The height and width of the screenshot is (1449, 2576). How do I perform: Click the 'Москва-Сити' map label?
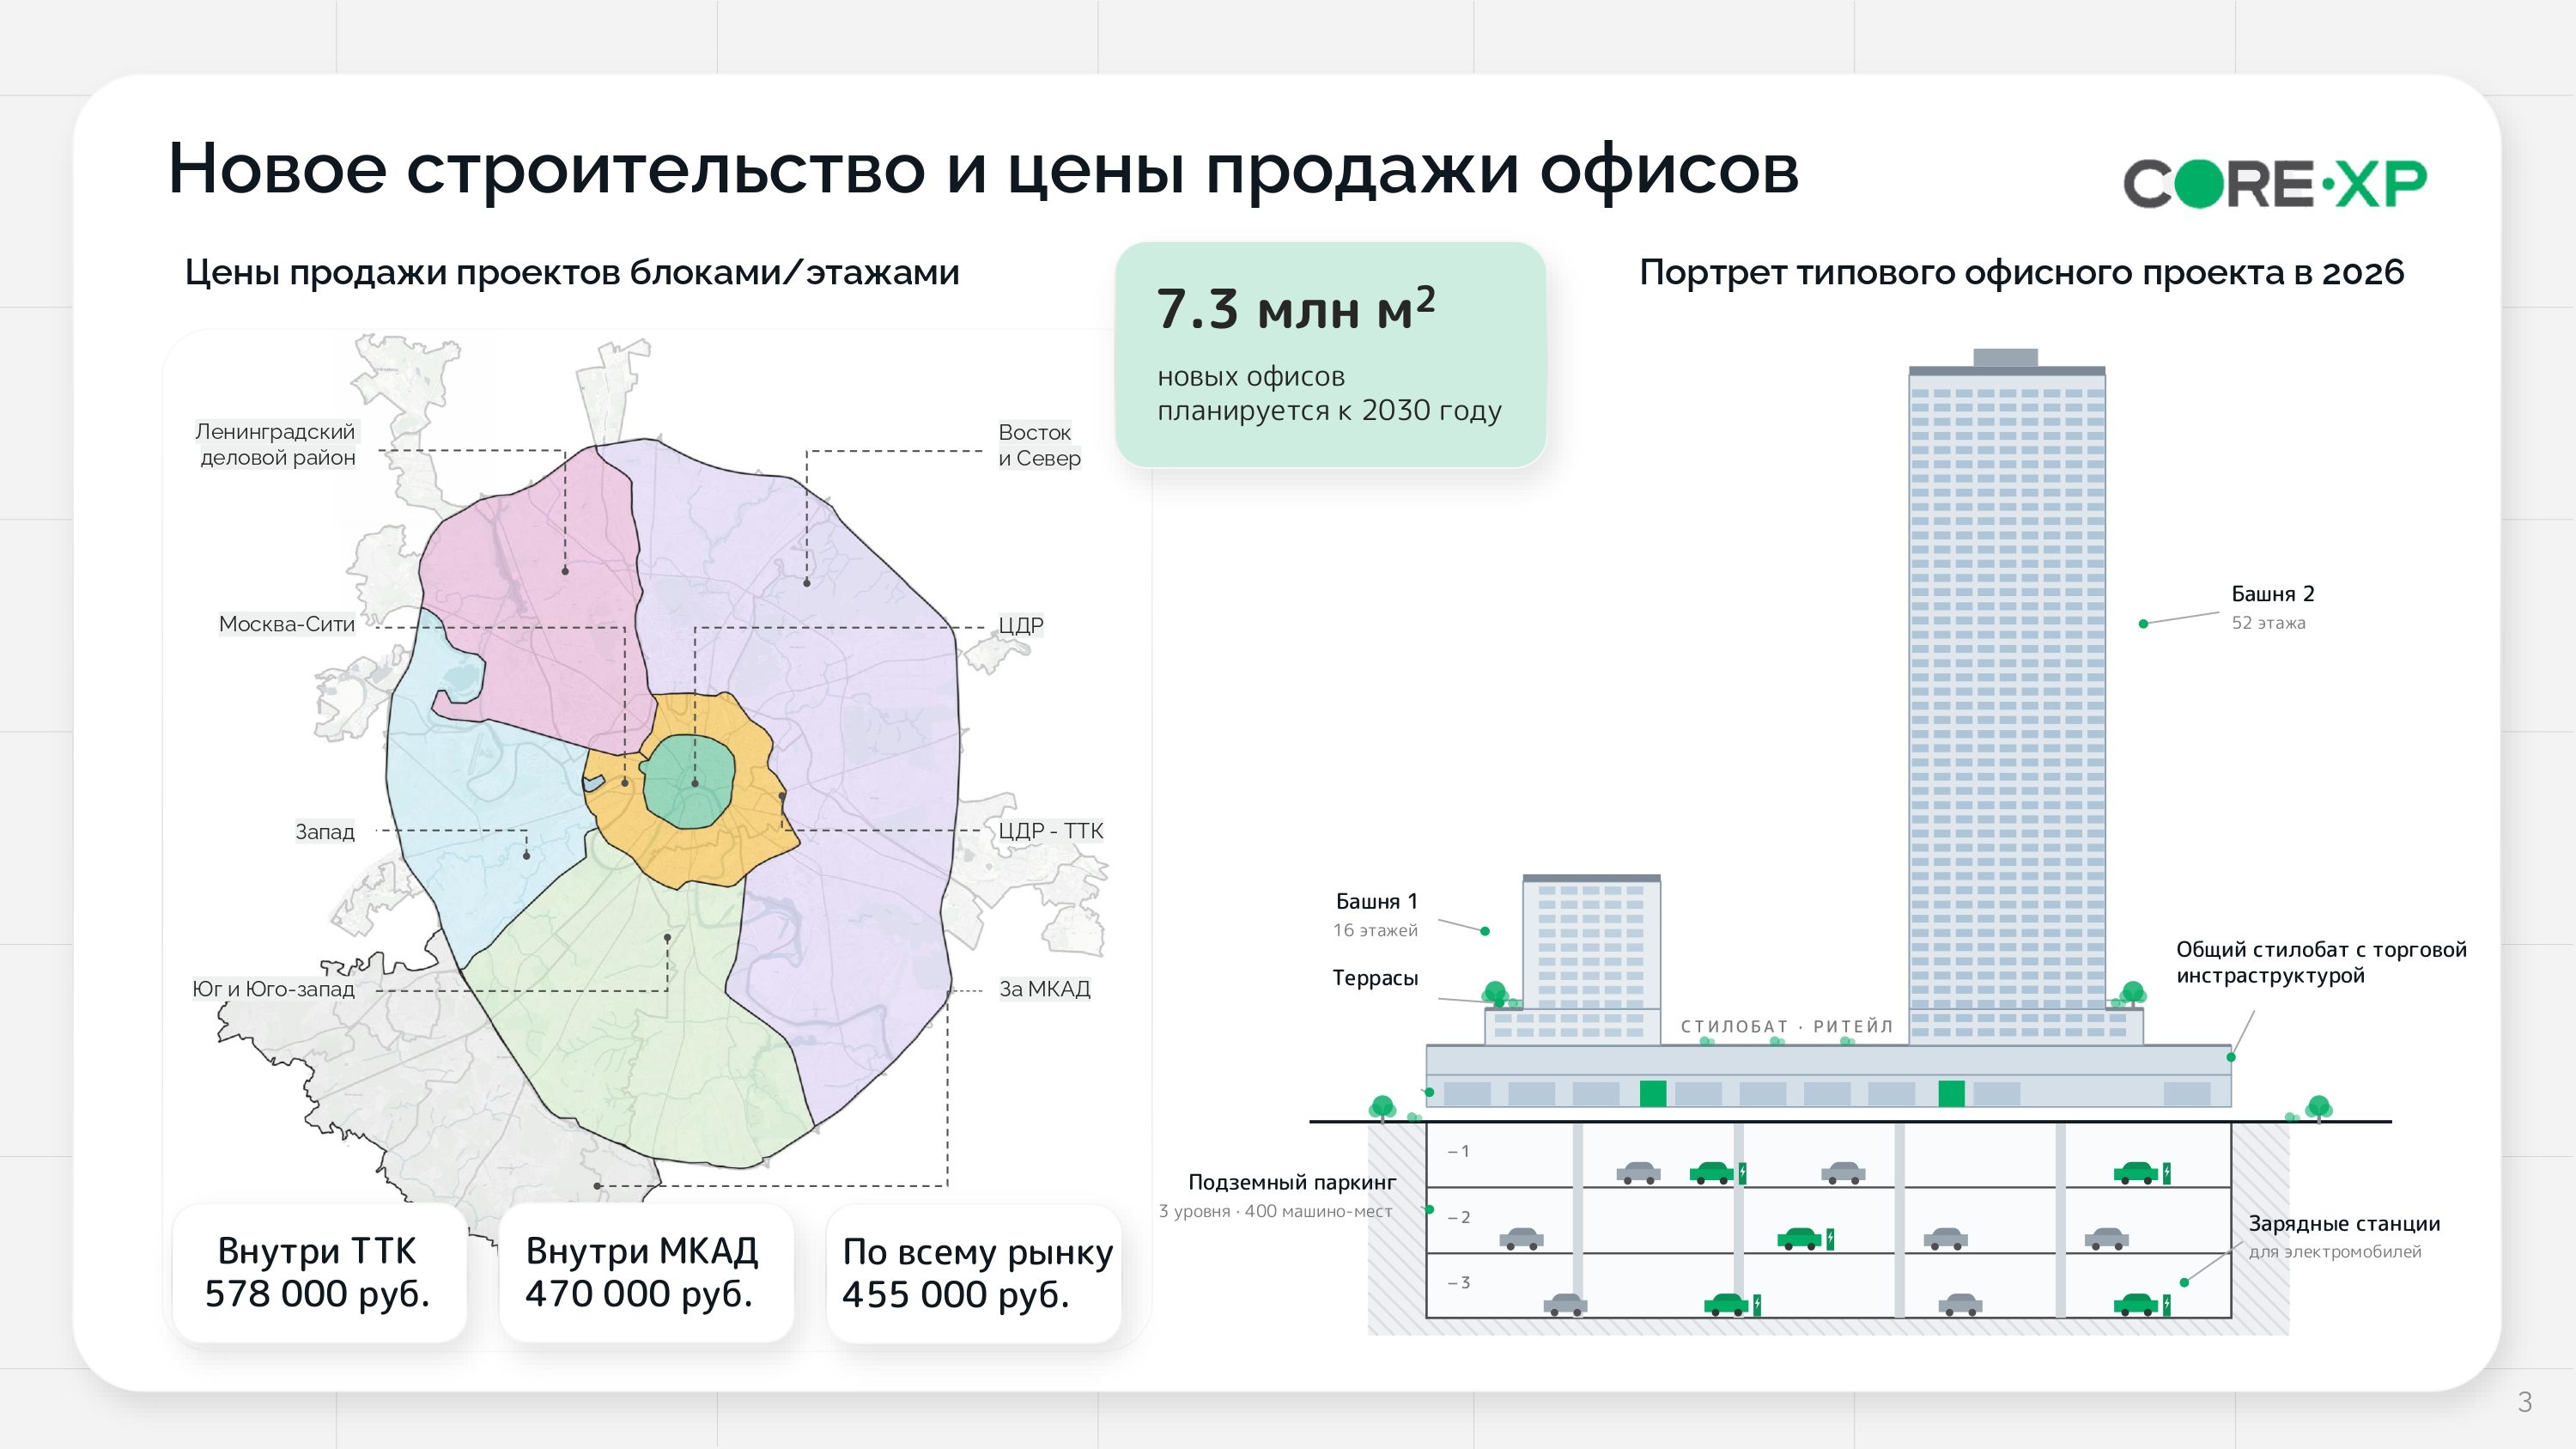coord(287,624)
